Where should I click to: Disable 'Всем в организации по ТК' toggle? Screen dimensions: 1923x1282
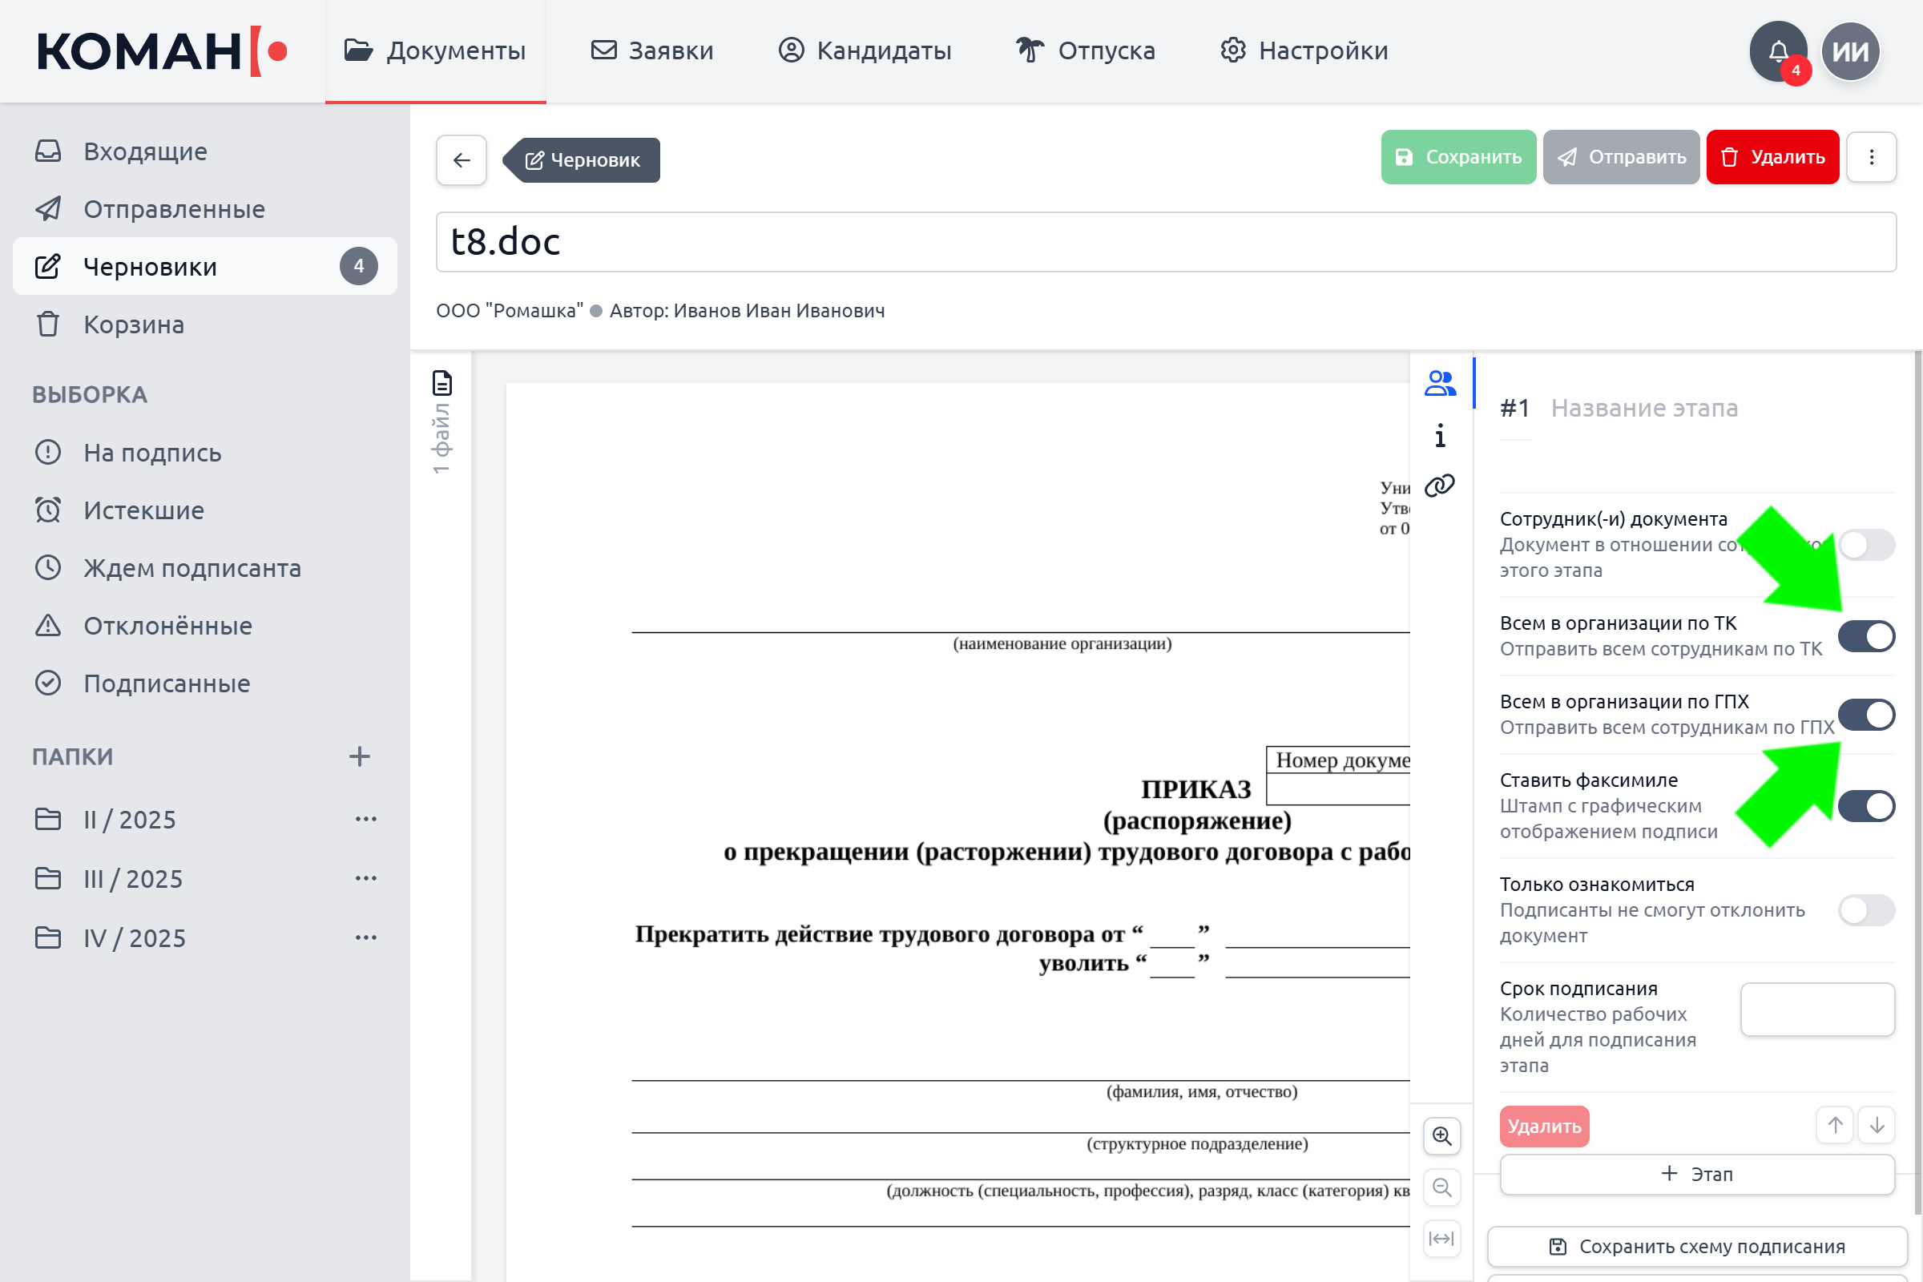point(1867,636)
